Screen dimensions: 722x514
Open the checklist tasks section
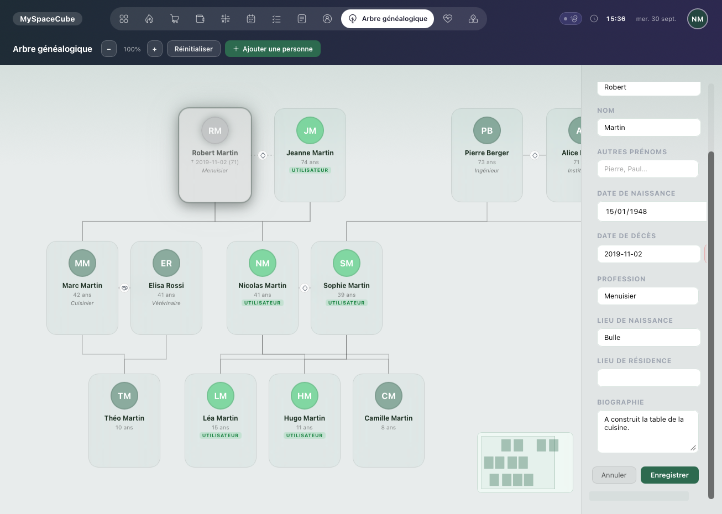coord(276,19)
